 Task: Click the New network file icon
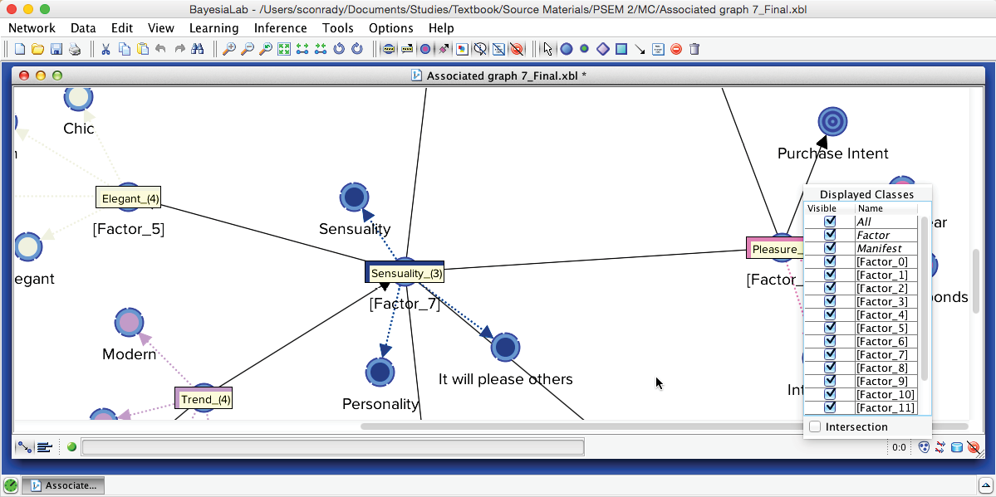(x=20, y=49)
